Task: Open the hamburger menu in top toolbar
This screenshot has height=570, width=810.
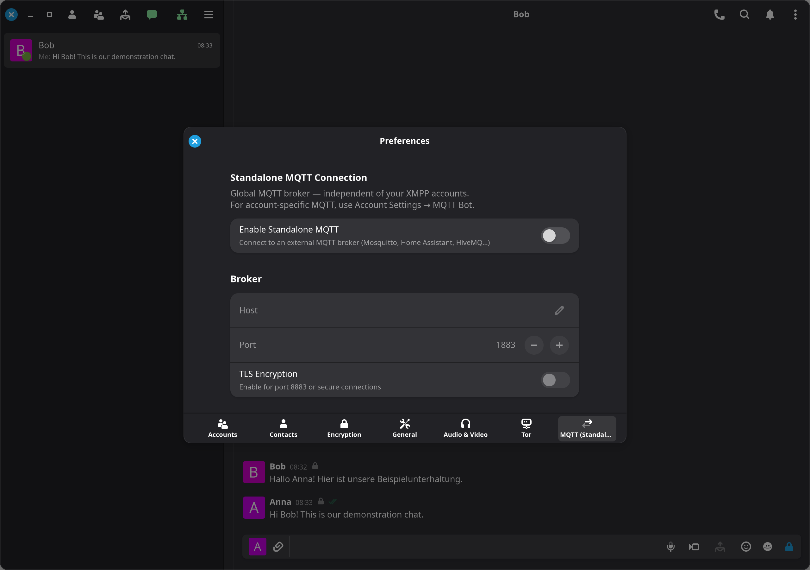Action: pos(209,15)
